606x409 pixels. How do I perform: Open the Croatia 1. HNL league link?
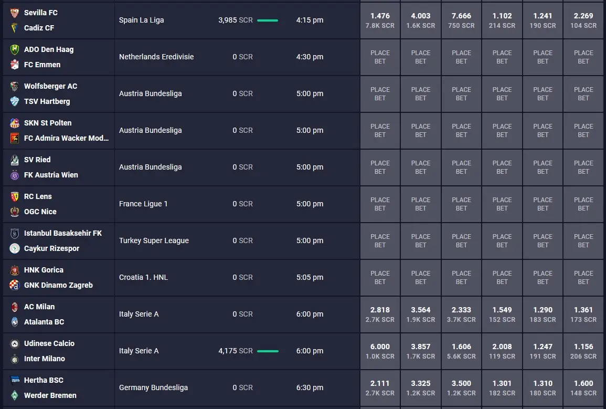pyautogui.click(x=143, y=277)
